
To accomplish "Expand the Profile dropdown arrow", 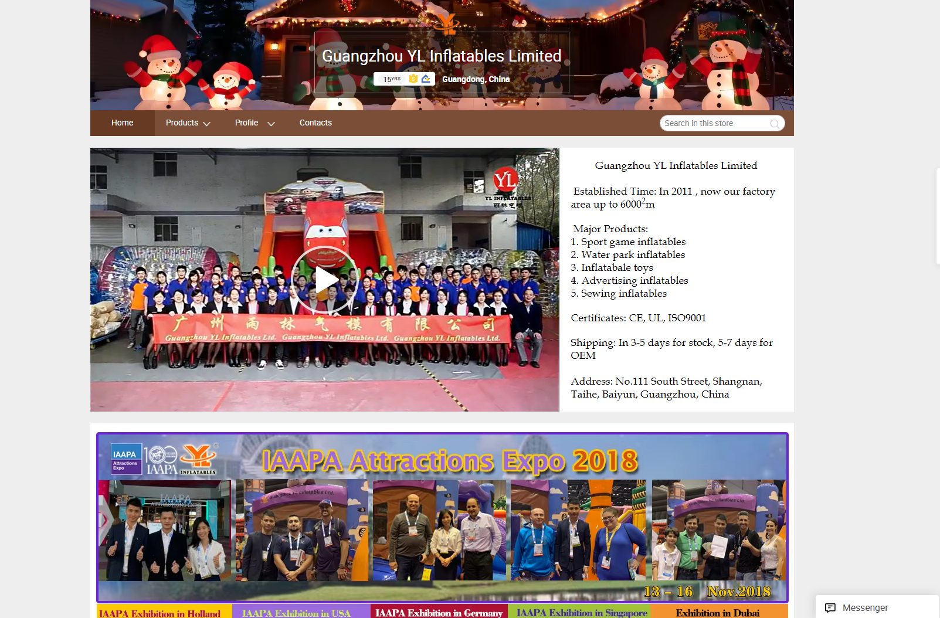I will (x=271, y=124).
